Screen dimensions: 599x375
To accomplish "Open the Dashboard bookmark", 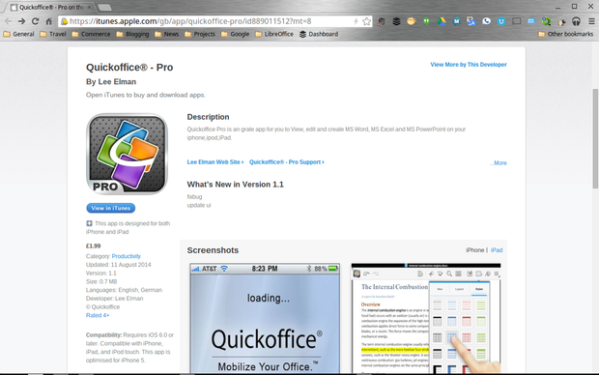I will (x=319, y=34).
